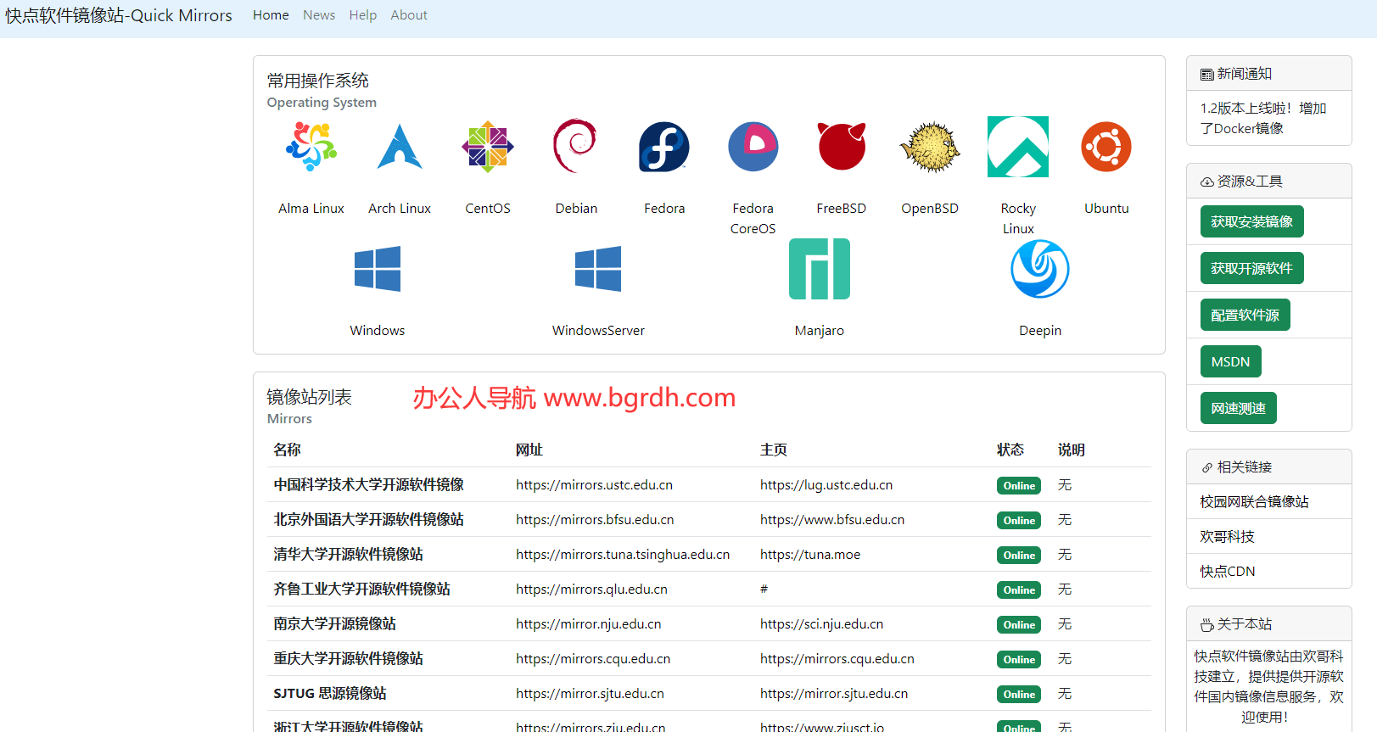Click the 配置软件源 button
The width and height of the screenshot is (1377, 732).
(x=1245, y=315)
